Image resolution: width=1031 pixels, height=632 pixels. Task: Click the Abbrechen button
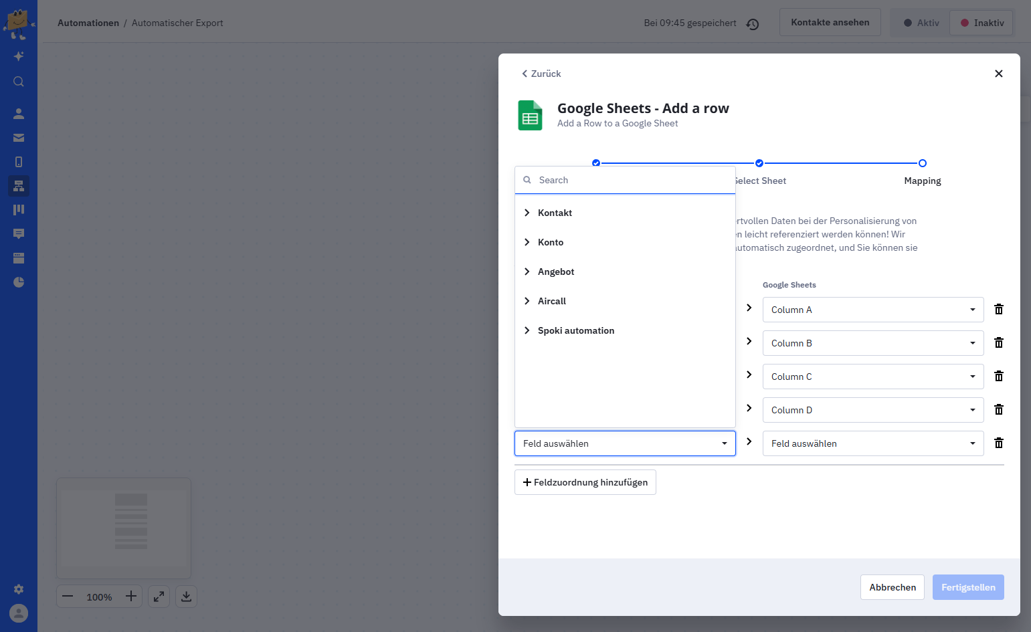pyautogui.click(x=893, y=587)
